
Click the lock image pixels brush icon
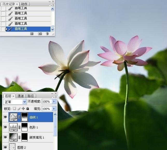(19, 109)
